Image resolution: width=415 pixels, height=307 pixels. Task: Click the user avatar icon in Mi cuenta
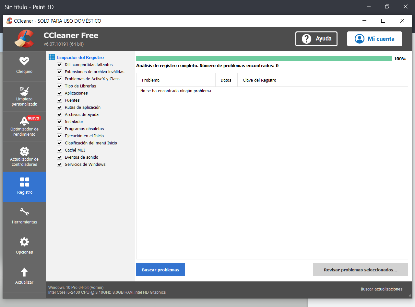[x=359, y=39]
